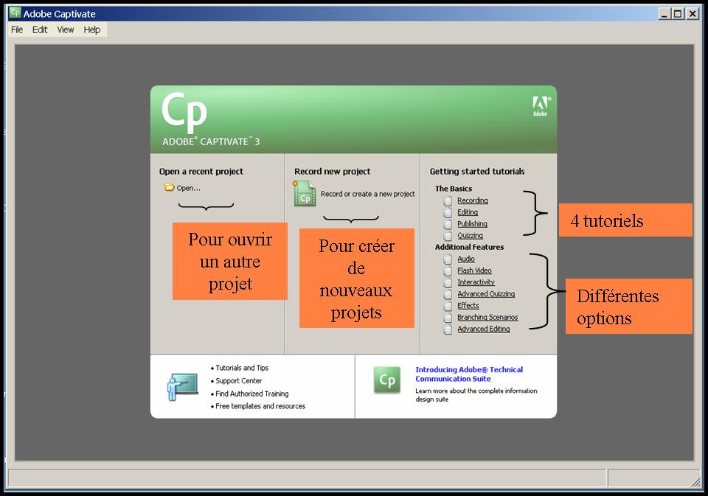
Task: Close the Adobe Captivate window
Action: tap(693, 13)
